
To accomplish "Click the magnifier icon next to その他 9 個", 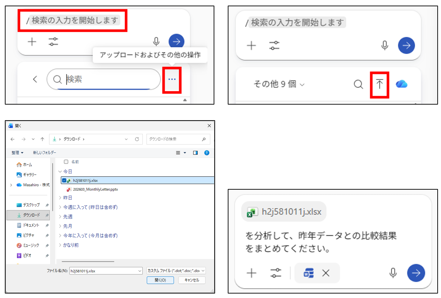I will point(358,84).
